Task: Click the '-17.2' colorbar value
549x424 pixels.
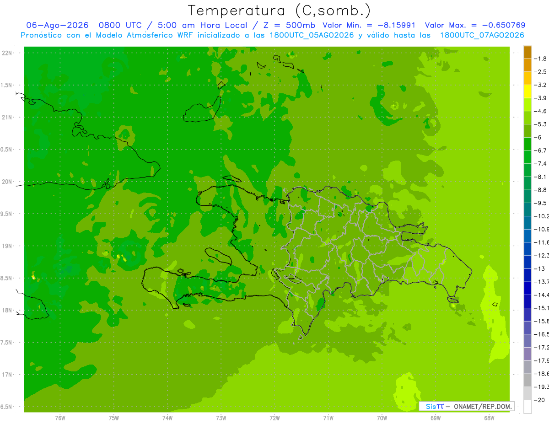Action: (542, 347)
